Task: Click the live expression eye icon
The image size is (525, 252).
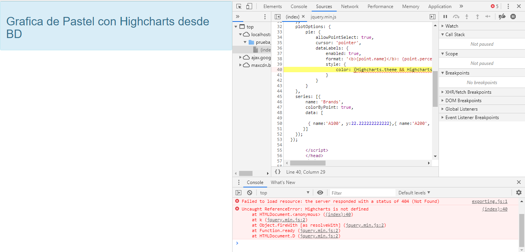Action: click(320, 192)
